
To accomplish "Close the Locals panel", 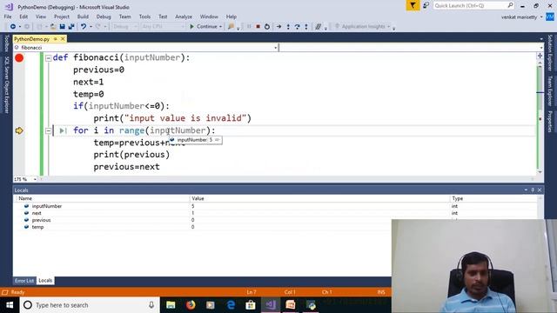I will [x=540, y=190].
